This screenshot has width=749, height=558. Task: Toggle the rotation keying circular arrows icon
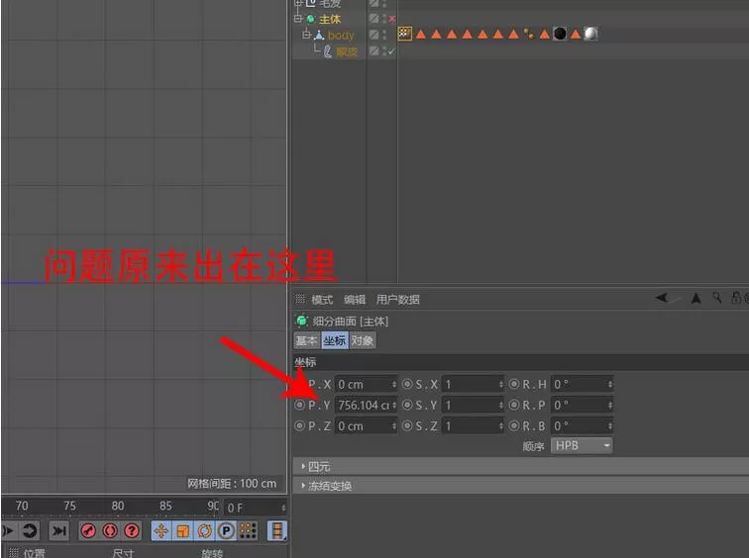tap(204, 530)
